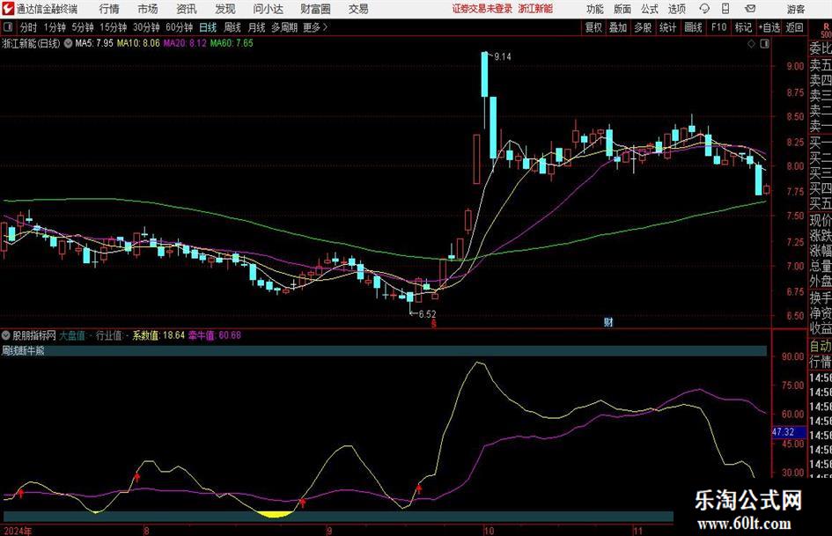Open the mobile phone icon in title bar

725,9
